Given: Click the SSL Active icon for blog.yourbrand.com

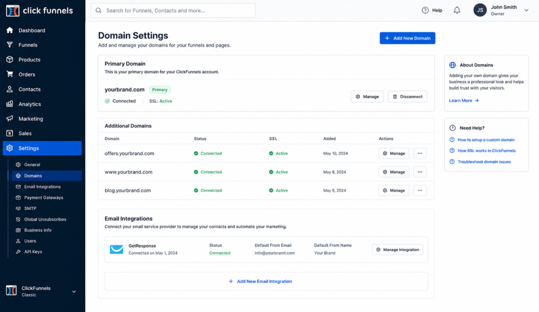Looking at the screenshot, I should 271,190.
